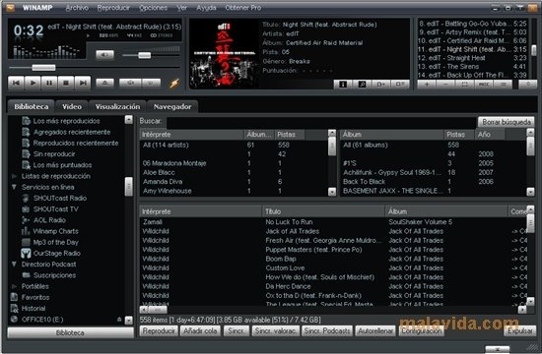Select Favoritos in library tree
Image resolution: width=542 pixels, height=354 pixels.
[35, 297]
